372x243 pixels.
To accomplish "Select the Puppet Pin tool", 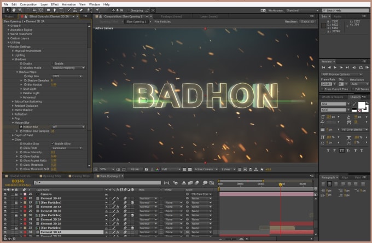I will [97, 10].
